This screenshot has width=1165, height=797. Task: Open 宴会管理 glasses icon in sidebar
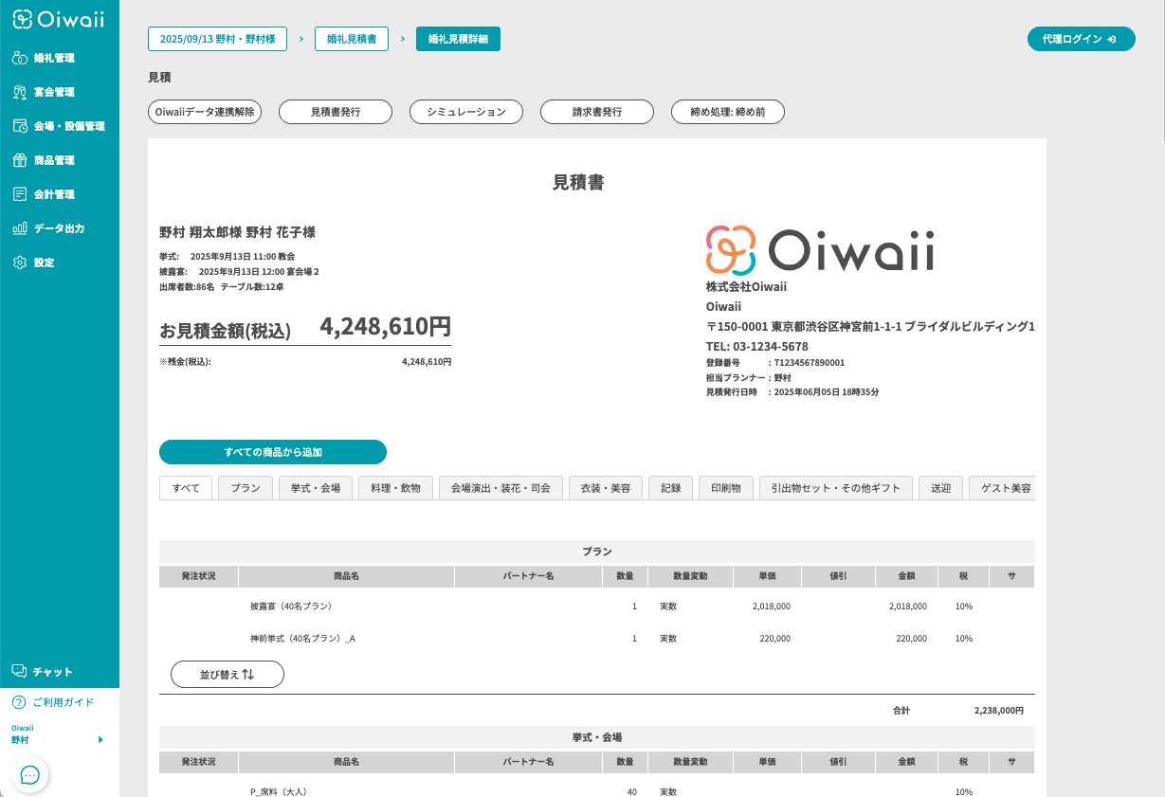coord(20,92)
